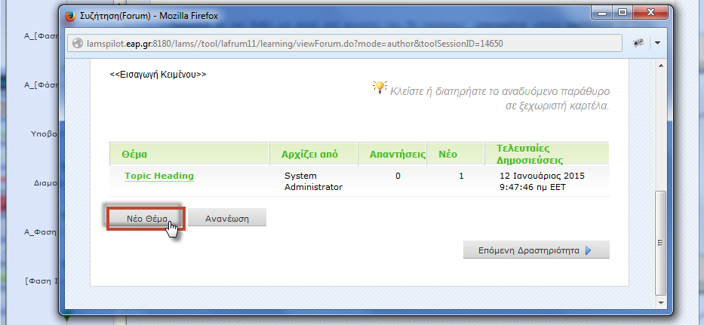The image size is (704, 325).
Task: Minimize the Firefox forum window
Action: 603,13
